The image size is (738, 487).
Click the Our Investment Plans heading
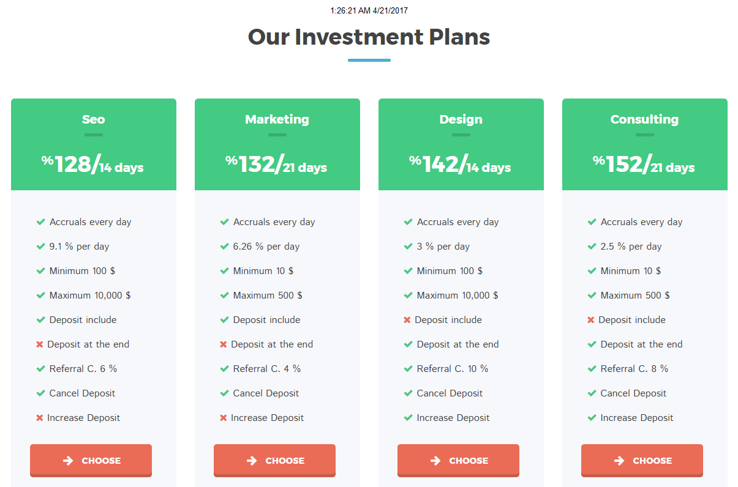pos(369,37)
